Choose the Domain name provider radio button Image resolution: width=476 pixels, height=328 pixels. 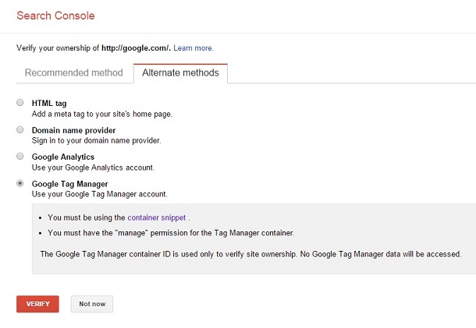coord(20,129)
